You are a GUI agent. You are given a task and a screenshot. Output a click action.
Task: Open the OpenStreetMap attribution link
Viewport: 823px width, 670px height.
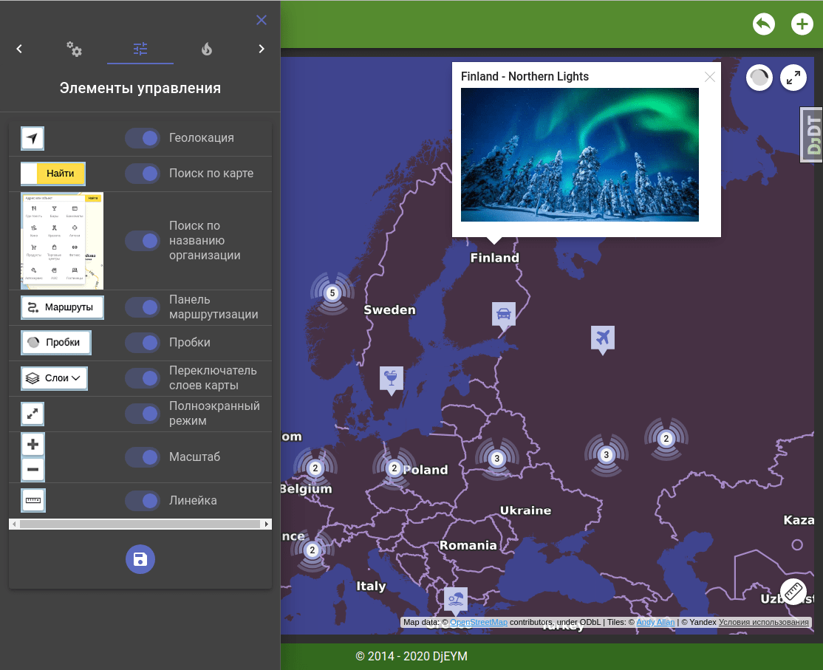[x=479, y=622]
